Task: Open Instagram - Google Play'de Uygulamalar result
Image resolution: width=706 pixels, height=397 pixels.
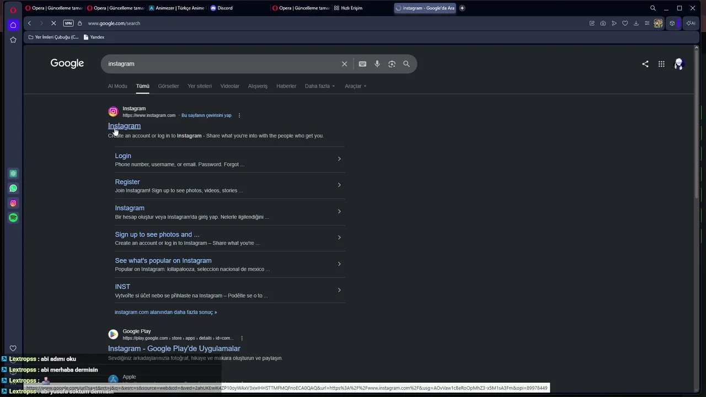Action: click(174, 348)
